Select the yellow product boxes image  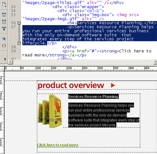point(50,111)
